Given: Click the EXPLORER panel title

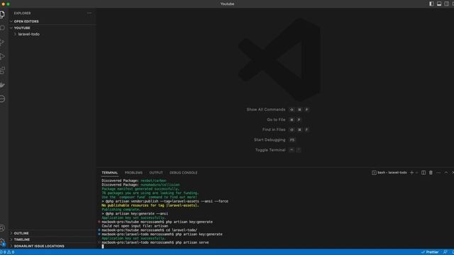Looking at the screenshot, I should tap(22, 13).
